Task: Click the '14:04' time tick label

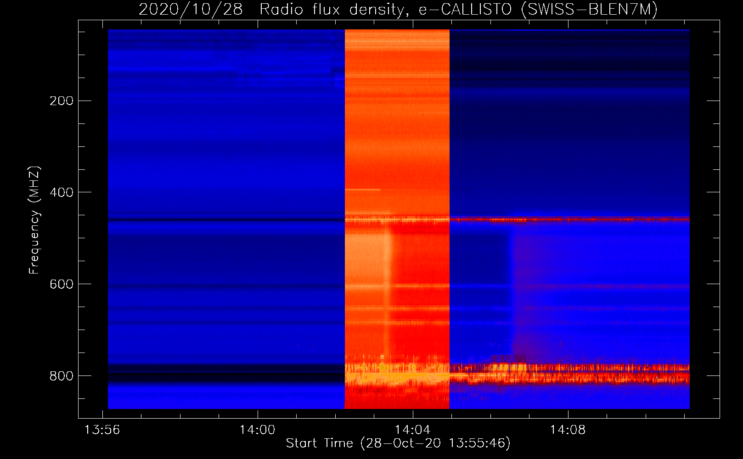Action: point(412,430)
